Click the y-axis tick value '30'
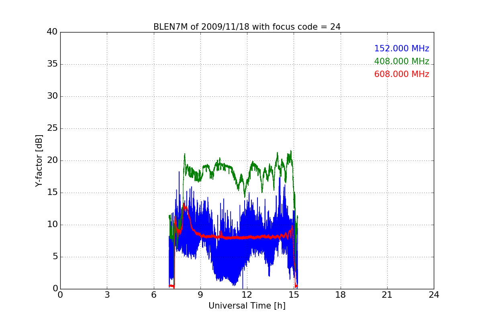 pyautogui.click(x=52, y=96)
